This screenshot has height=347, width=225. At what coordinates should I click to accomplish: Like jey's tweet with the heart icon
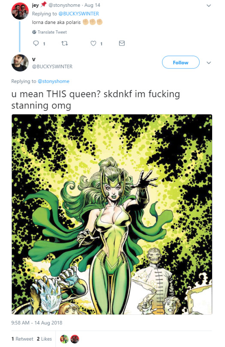(x=93, y=43)
